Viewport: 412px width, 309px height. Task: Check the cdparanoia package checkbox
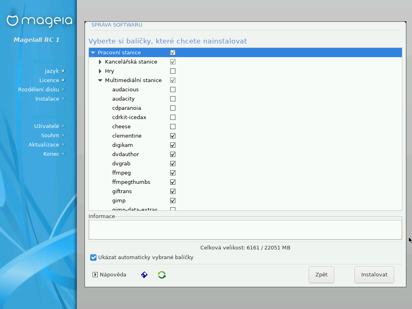(173, 108)
